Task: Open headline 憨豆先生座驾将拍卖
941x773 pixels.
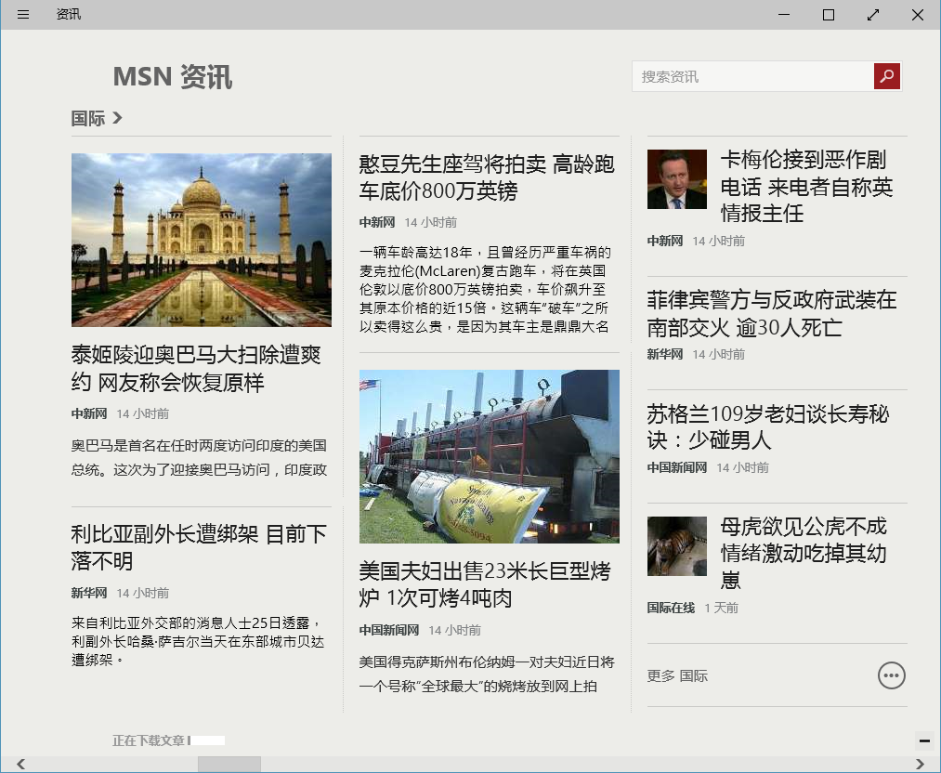Action: [487, 177]
